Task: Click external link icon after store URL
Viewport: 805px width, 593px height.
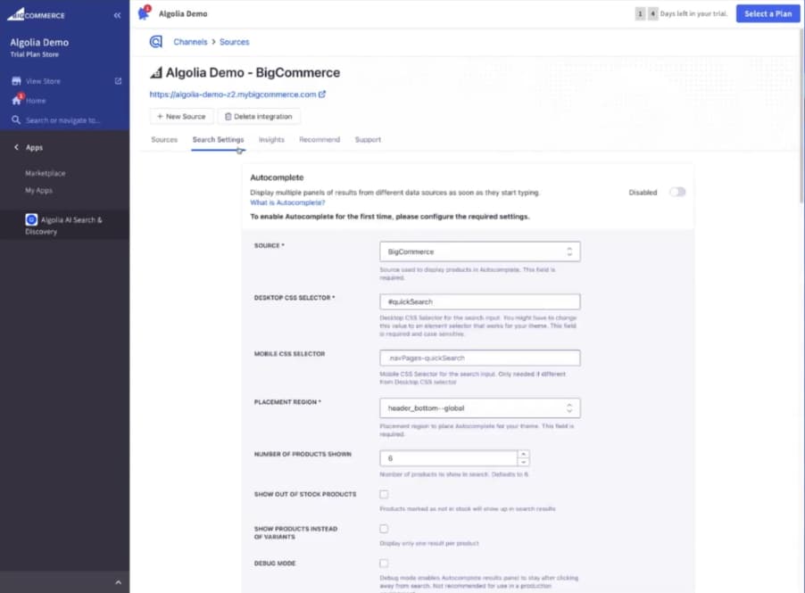Action: pos(322,95)
